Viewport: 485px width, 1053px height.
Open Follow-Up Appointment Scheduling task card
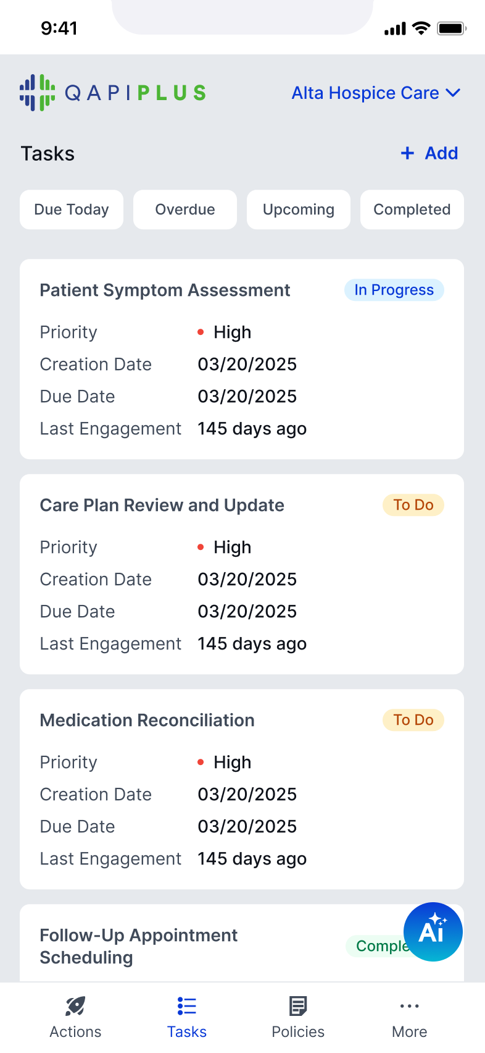tap(242, 943)
